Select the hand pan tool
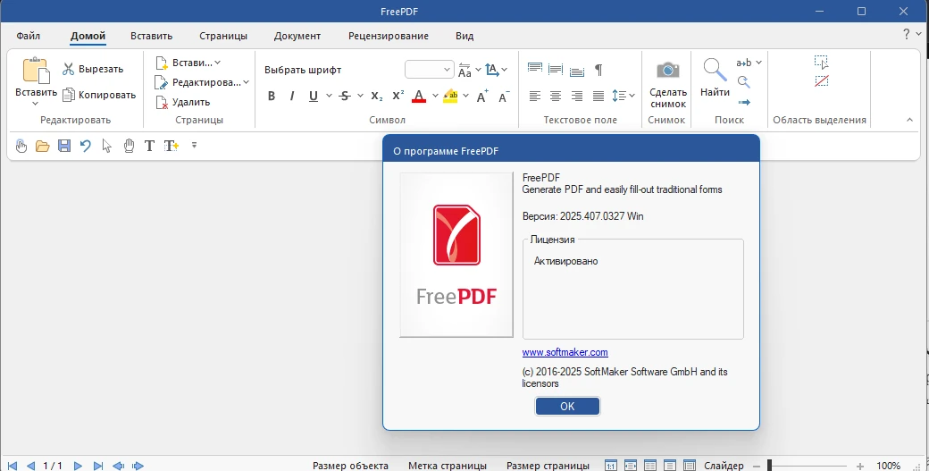 pyautogui.click(x=129, y=146)
